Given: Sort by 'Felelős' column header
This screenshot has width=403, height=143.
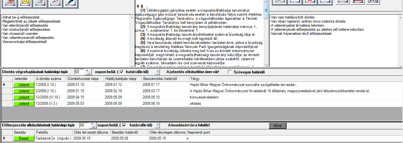Looking at the screenshot, I should click(x=54, y=132).
